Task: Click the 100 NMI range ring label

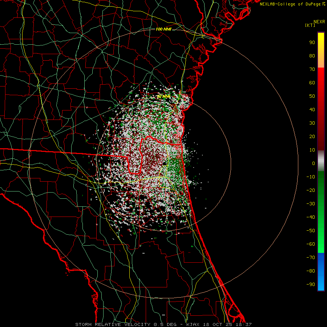Action: [x=163, y=29]
